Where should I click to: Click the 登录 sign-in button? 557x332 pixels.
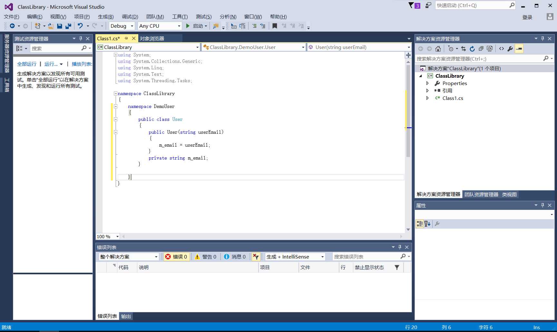click(x=527, y=17)
